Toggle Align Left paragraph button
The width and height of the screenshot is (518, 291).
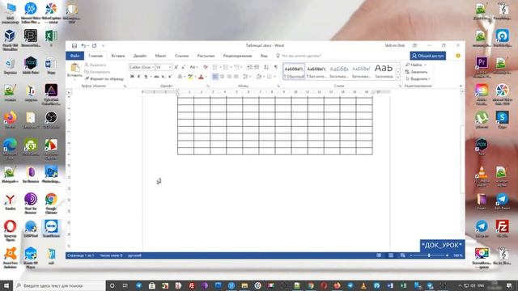tap(215, 77)
